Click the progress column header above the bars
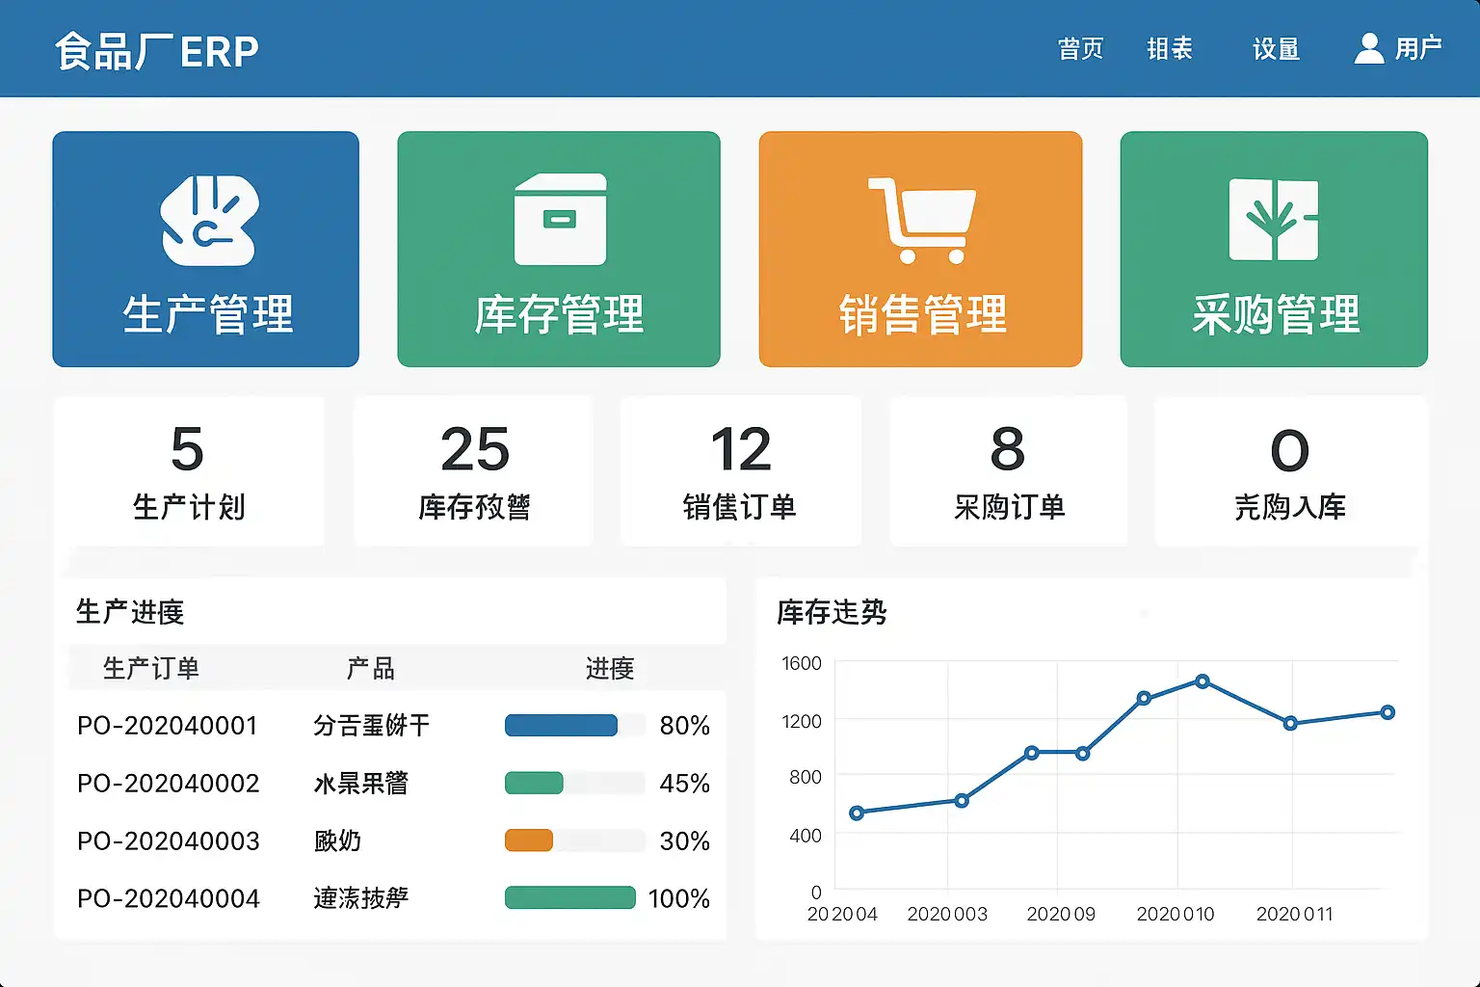Viewport: 1480px width, 987px height. coord(610,668)
